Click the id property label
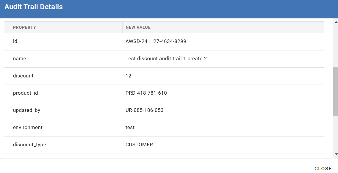Screen dimensions: 338x173 coord(15,41)
